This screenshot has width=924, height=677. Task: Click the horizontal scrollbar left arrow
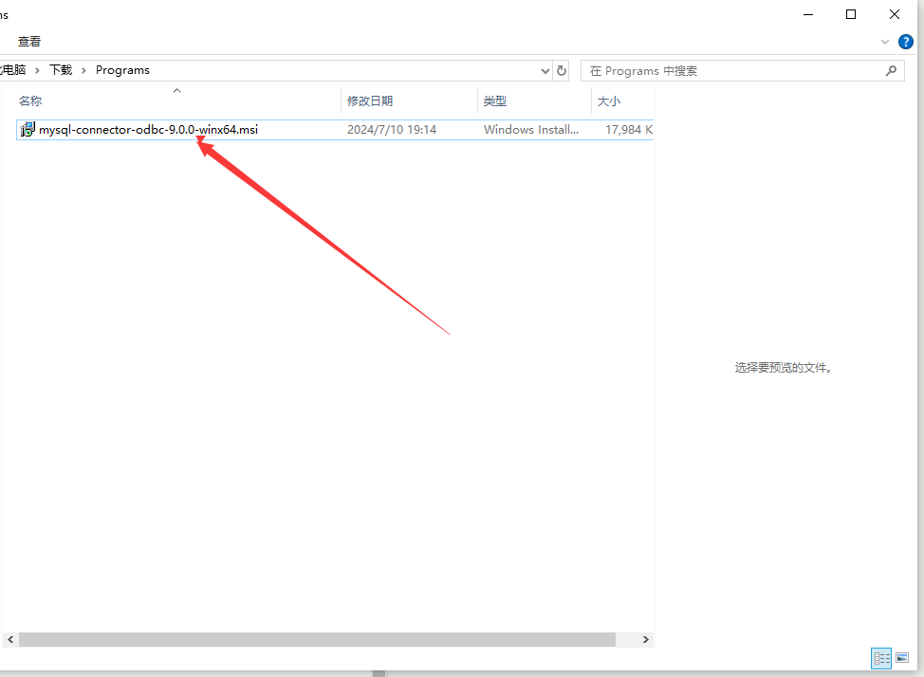click(x=10, y=639)
